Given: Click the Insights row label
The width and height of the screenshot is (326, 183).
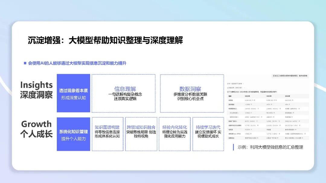Looking at the screenshot, I should coord(37,85).
